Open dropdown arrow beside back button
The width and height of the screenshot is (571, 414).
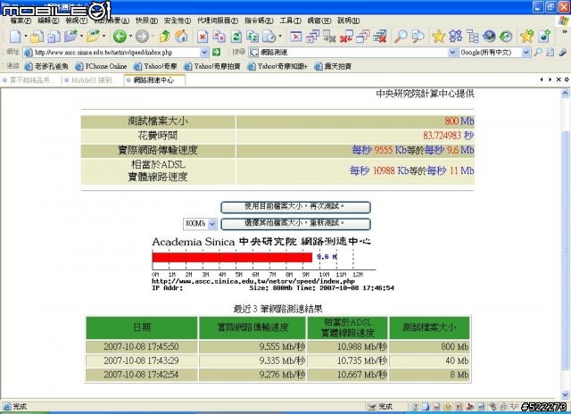coord(130,37)
